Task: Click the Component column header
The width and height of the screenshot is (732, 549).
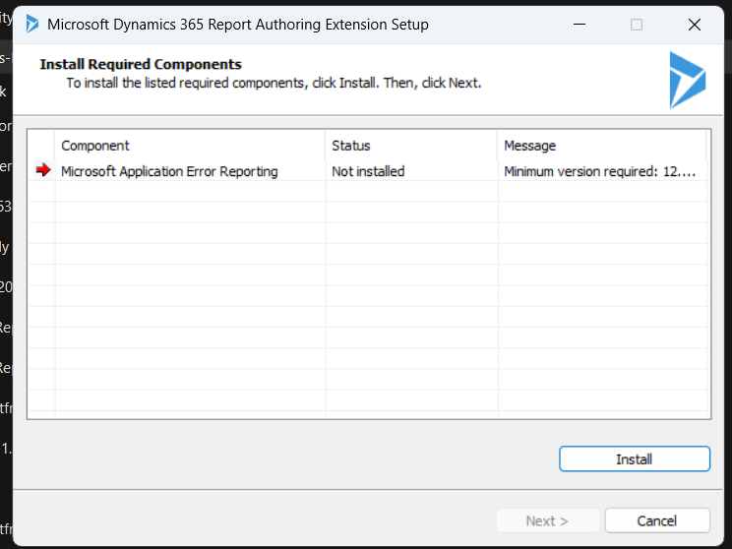Action: click(x=190, y=146)
